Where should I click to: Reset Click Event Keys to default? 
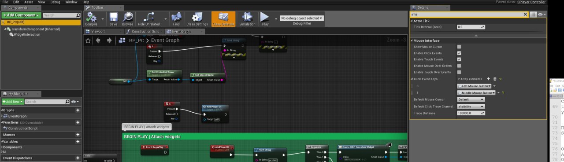click(x=501, y=79)
